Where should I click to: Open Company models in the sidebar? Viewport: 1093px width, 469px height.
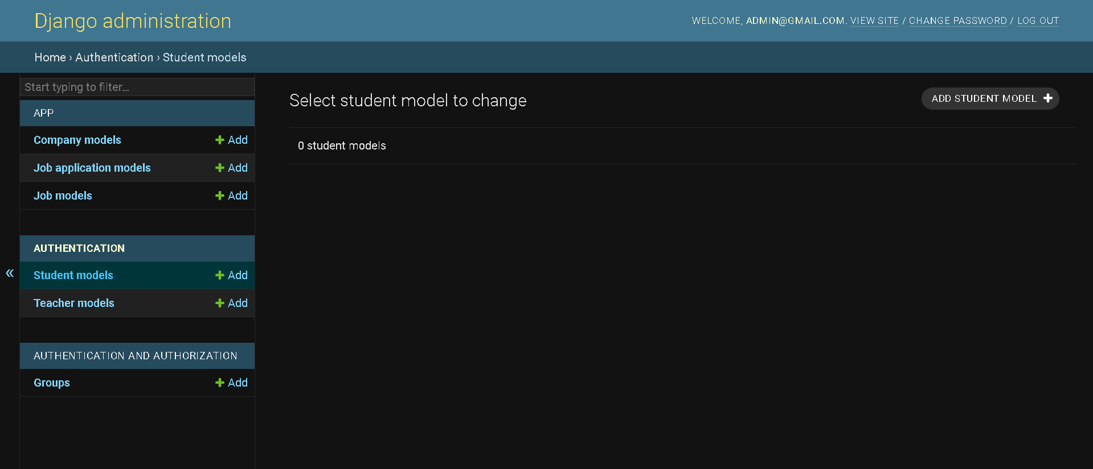[77, 140]
